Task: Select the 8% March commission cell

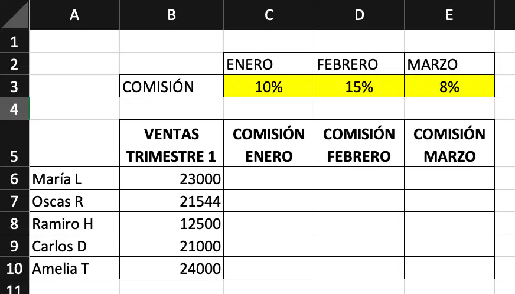Action: point(449,86)
